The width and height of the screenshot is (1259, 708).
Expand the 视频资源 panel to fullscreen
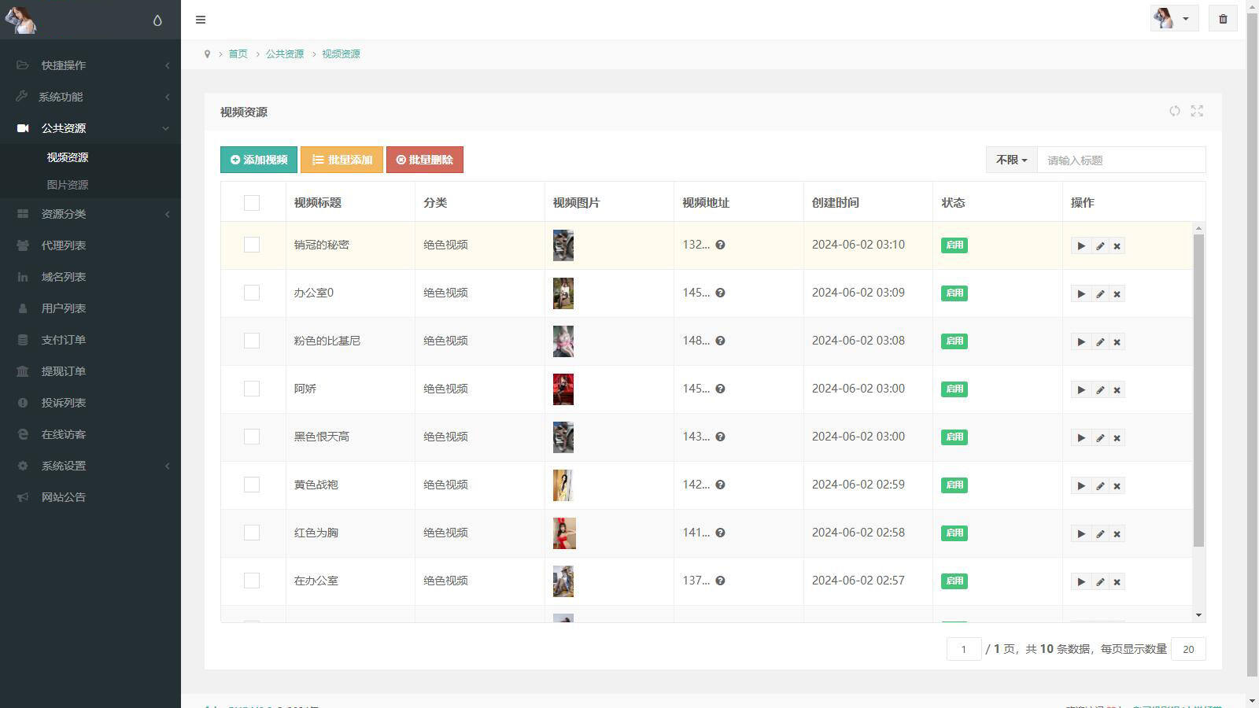tap(1197, 111)
